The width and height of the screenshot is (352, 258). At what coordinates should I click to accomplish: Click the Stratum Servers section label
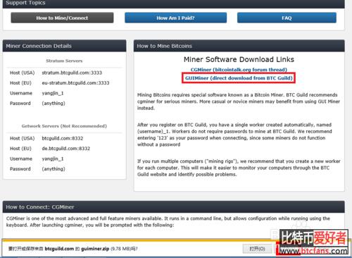pos(64,61)
